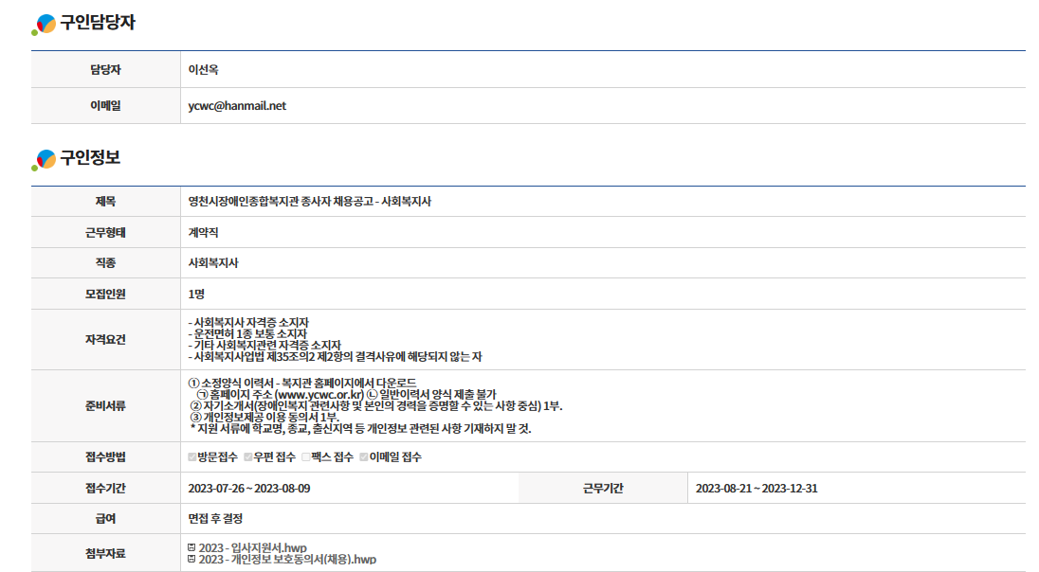Click the colorful logo icon beside 구인정보

point(44,159)
